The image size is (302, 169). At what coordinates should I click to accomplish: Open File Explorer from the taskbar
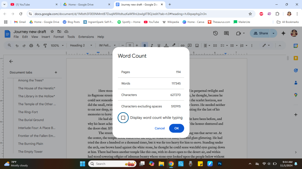click(161, 164)
